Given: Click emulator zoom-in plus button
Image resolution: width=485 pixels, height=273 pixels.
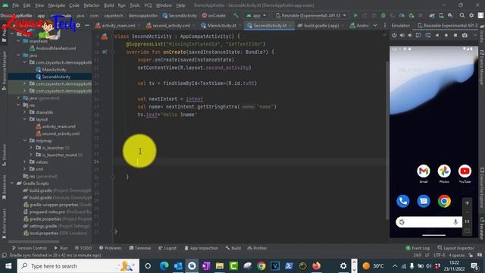Looking at the screenshot, I should click(x=467, y=203).
